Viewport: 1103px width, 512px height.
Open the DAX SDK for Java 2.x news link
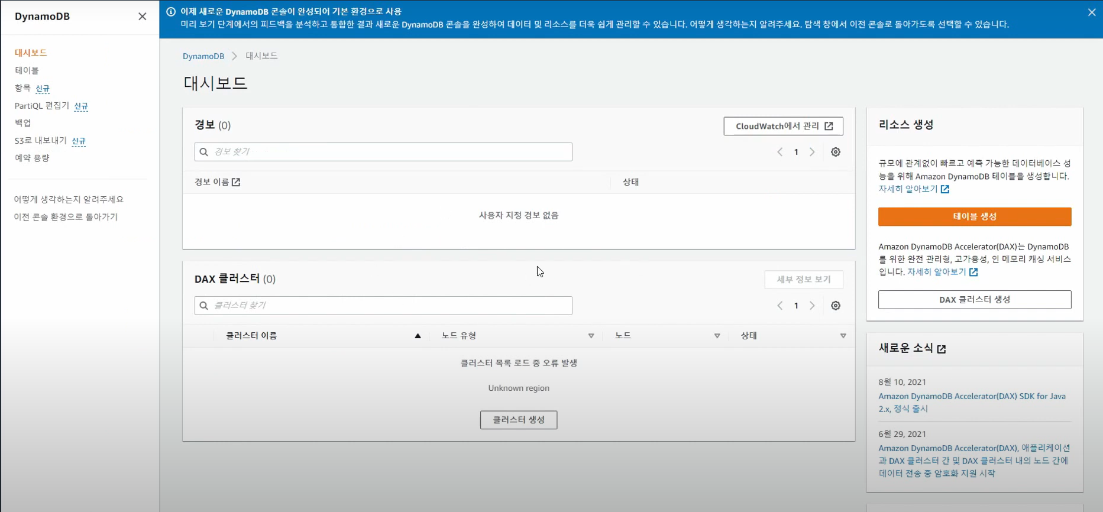click(972, 403)
